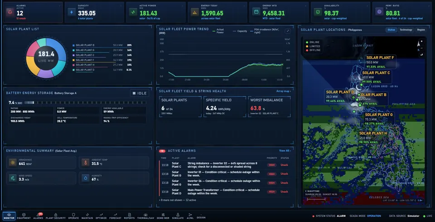
Task: Toggle Capacity series in chart legend
Action: [240, 31]
